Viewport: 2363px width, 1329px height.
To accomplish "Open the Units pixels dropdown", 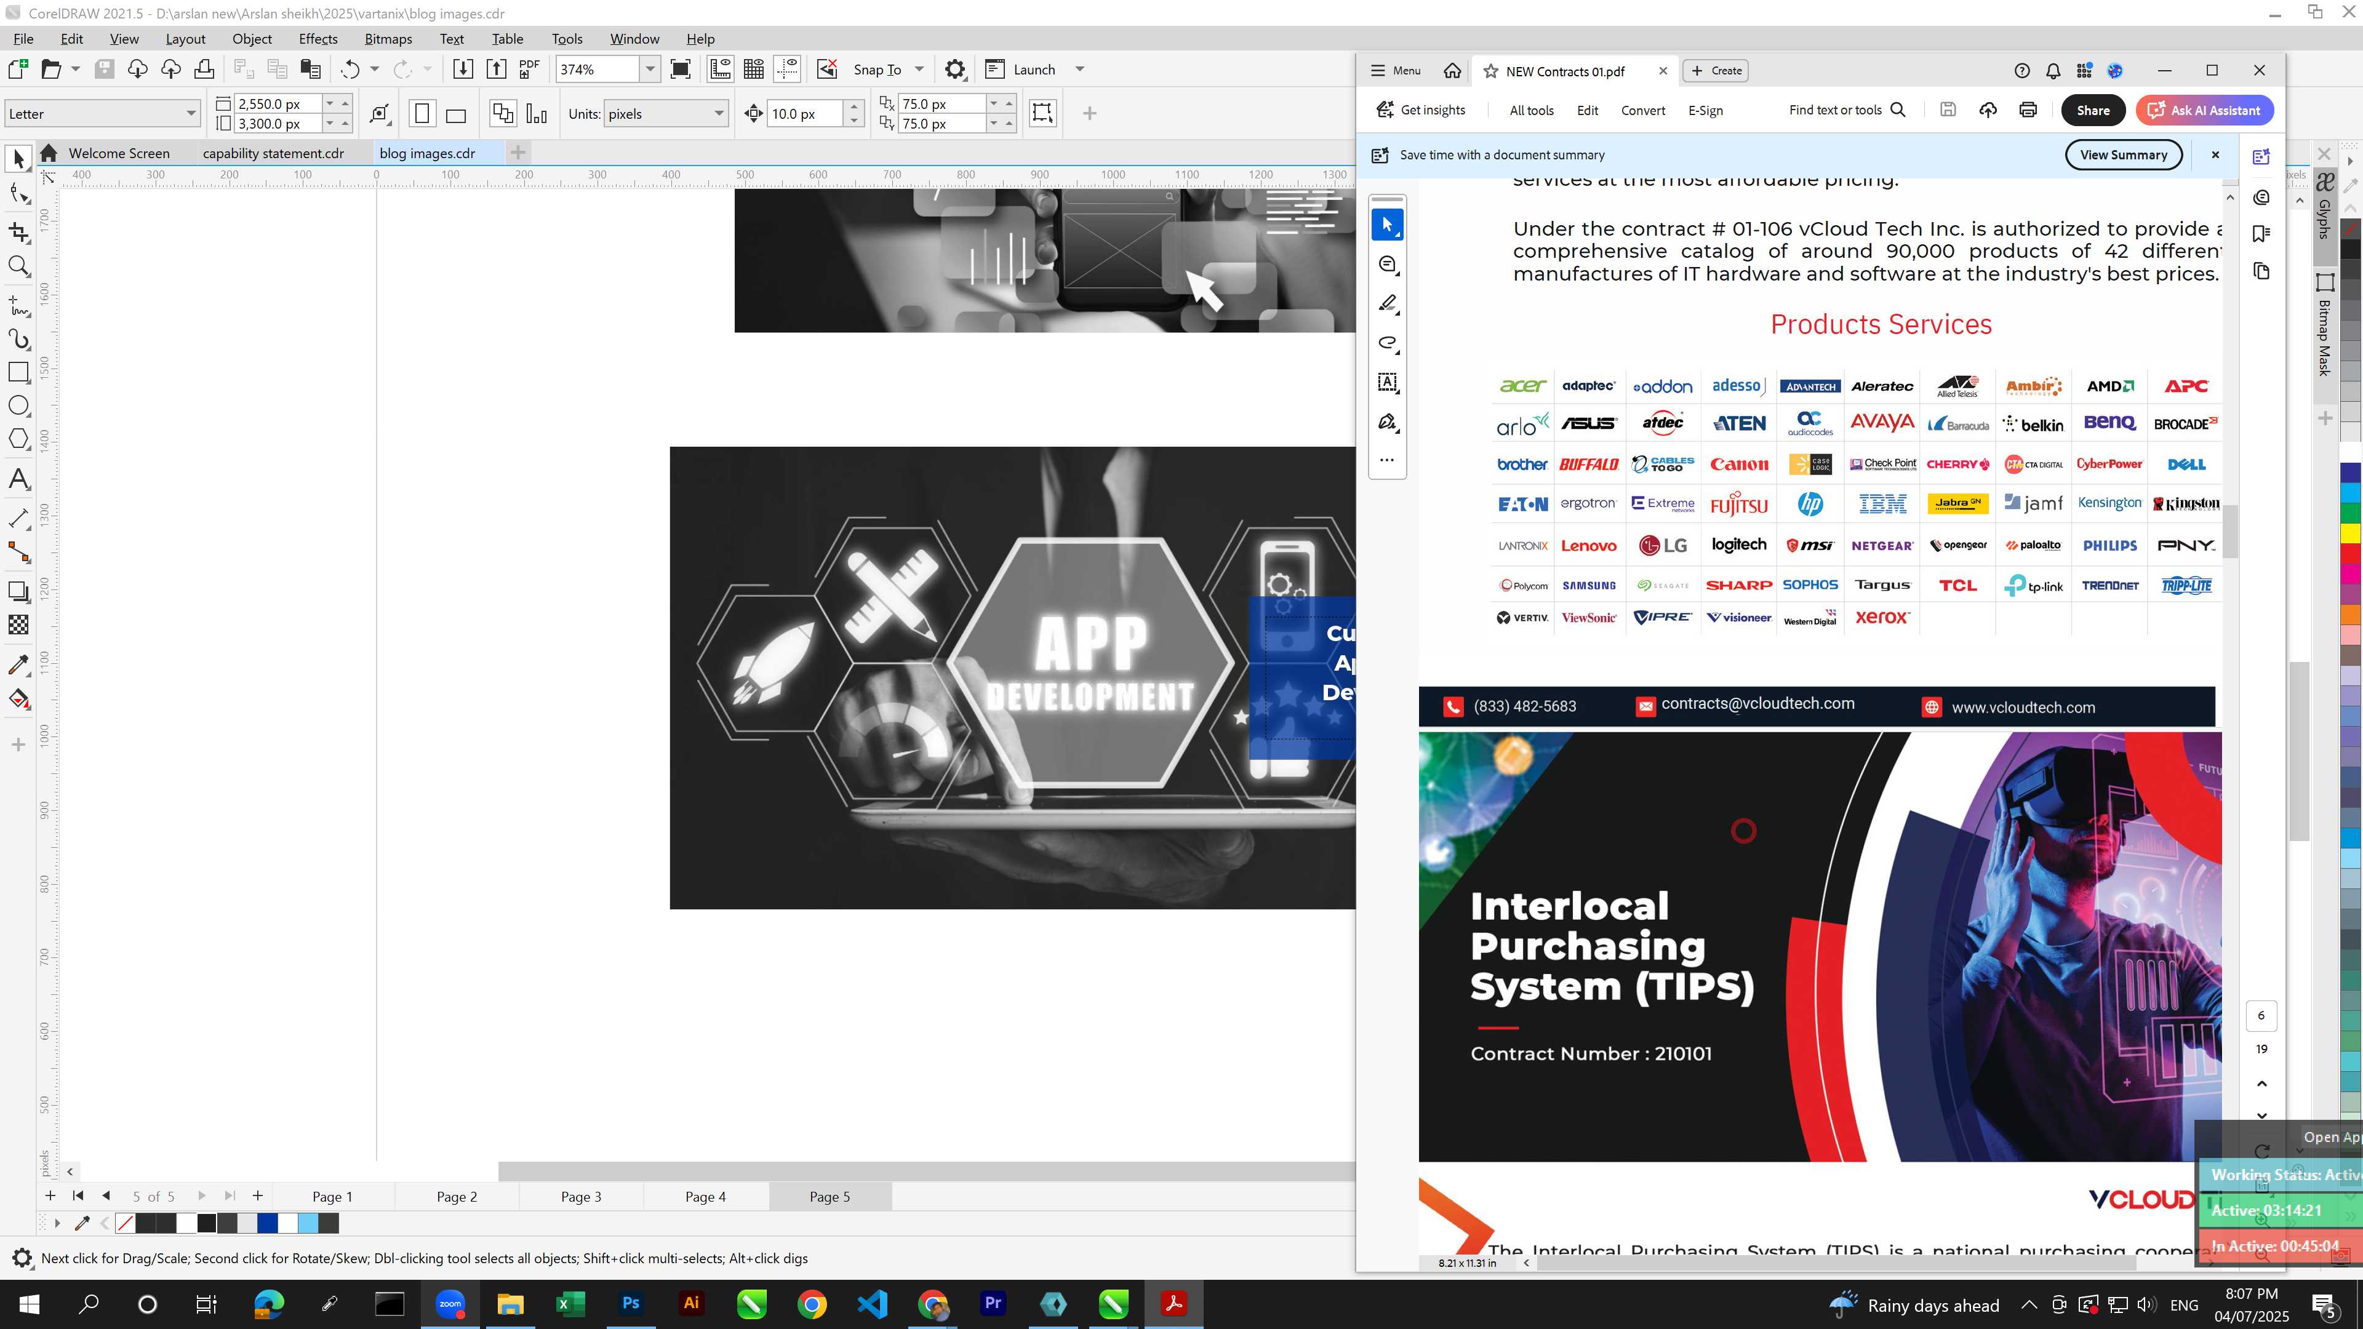I will click(719, 114).
